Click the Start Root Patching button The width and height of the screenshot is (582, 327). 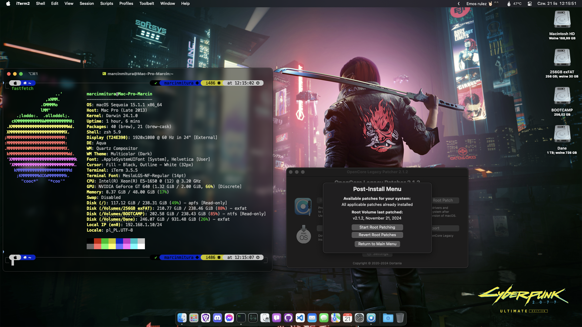click(377, 227)
